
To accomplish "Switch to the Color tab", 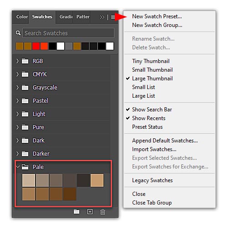I will (x=22, y=17).
